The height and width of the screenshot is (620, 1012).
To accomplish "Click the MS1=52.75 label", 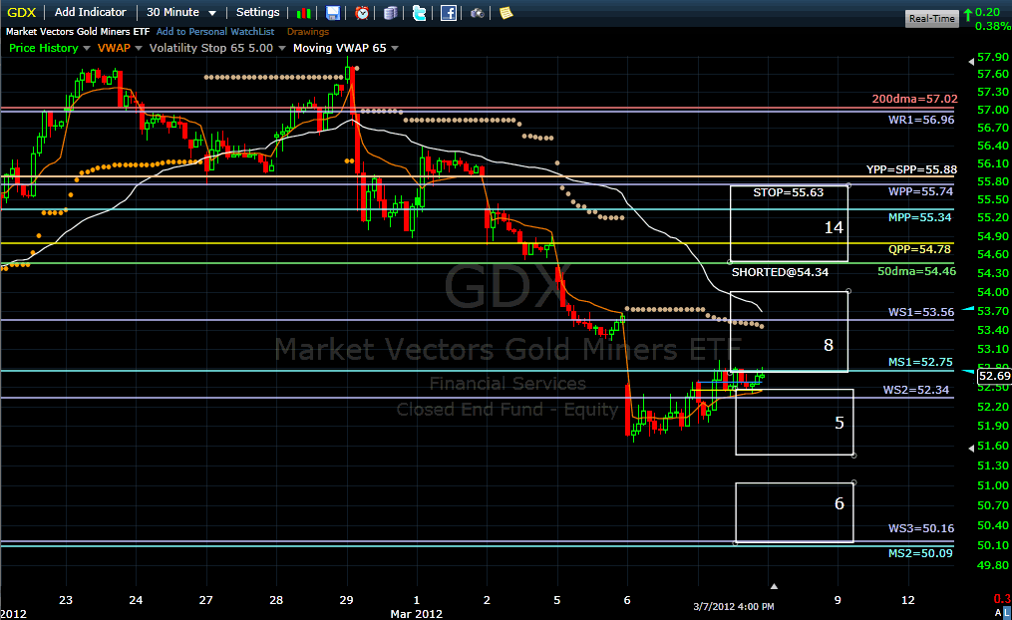I will [x=920, y=362].
